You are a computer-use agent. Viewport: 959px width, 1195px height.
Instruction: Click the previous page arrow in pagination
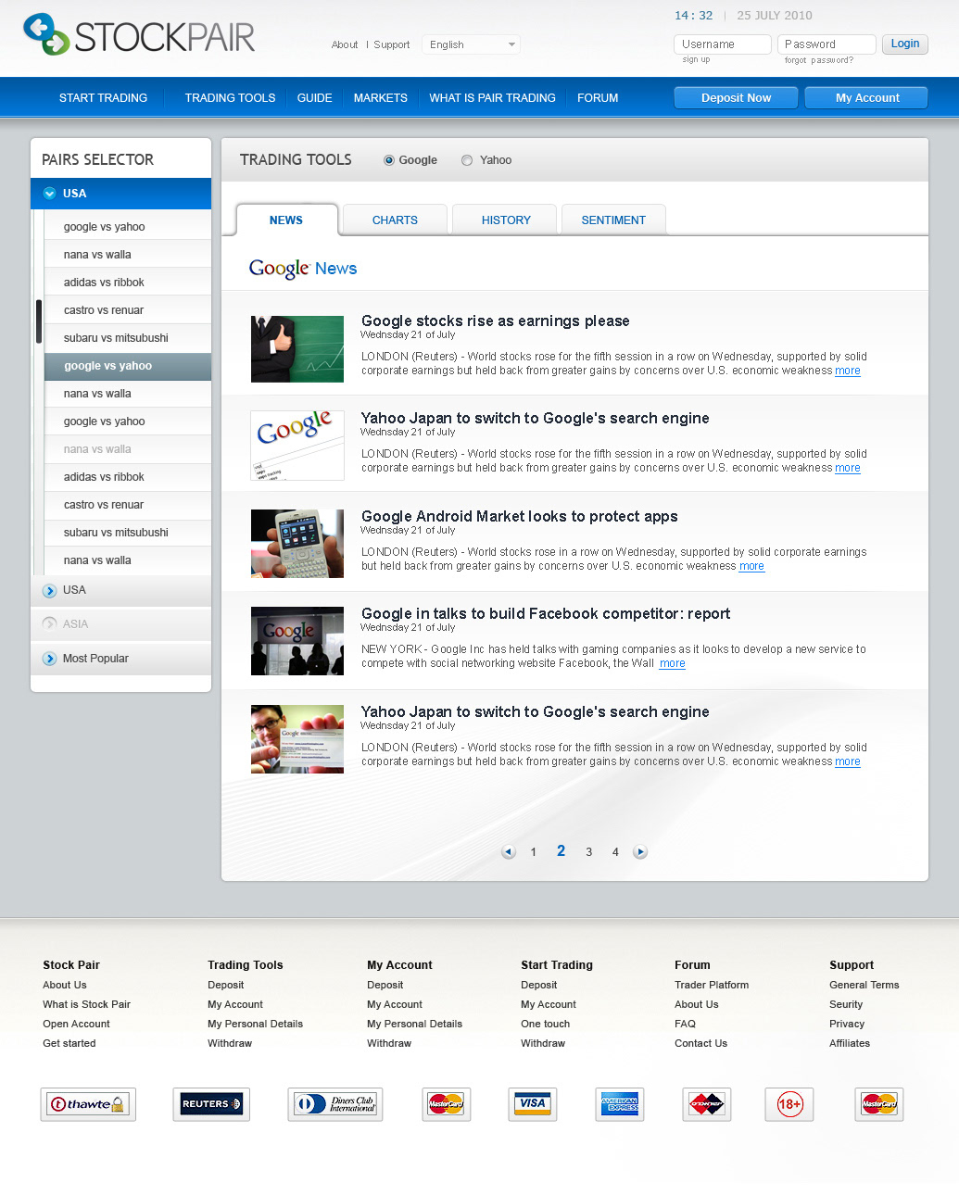pyautogui.click(x=508, y=852)
